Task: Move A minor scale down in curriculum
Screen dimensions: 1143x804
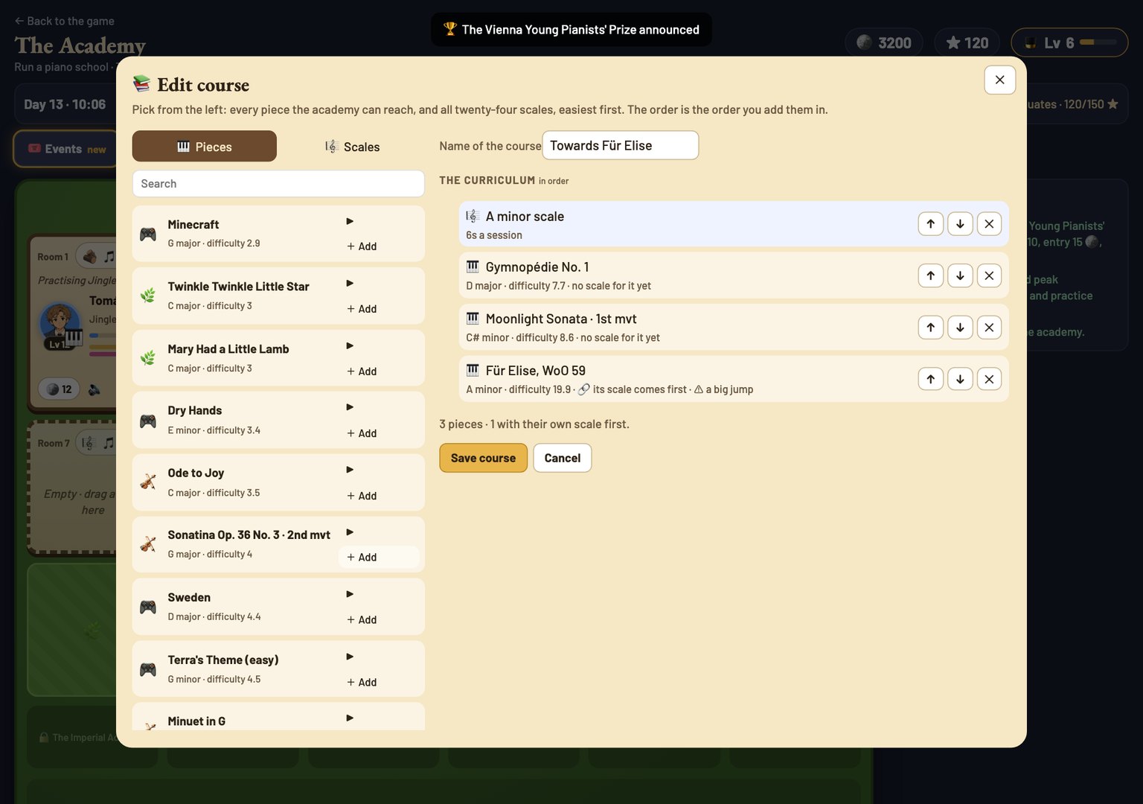Action: tap(960, 224)
